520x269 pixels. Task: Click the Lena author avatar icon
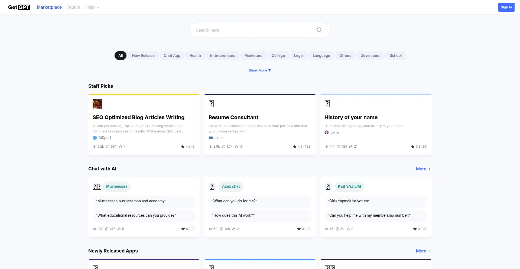coord(327,132)
